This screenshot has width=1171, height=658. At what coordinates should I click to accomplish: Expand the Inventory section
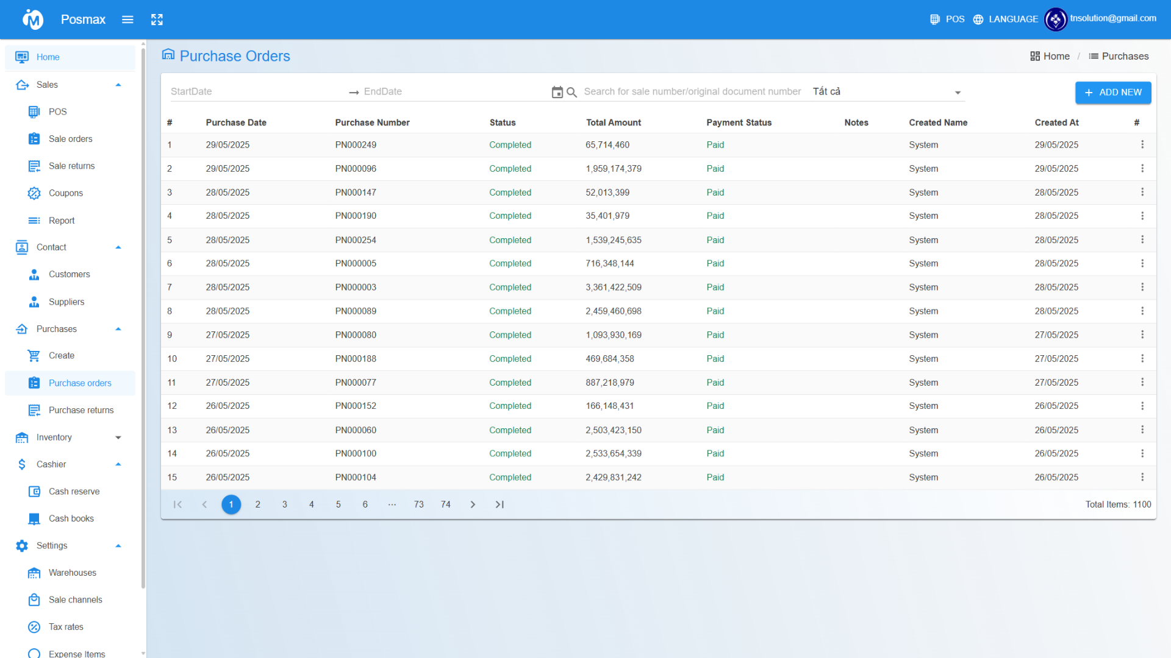coord(118,437)
